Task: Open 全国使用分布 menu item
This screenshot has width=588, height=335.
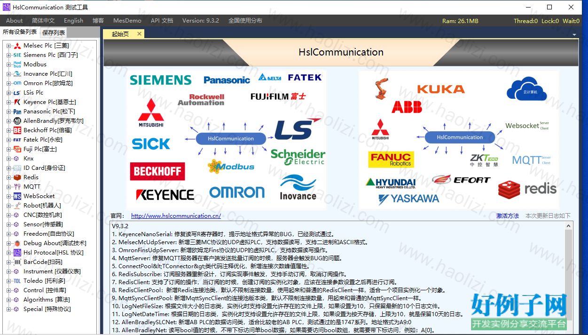Action: point(245,21)
